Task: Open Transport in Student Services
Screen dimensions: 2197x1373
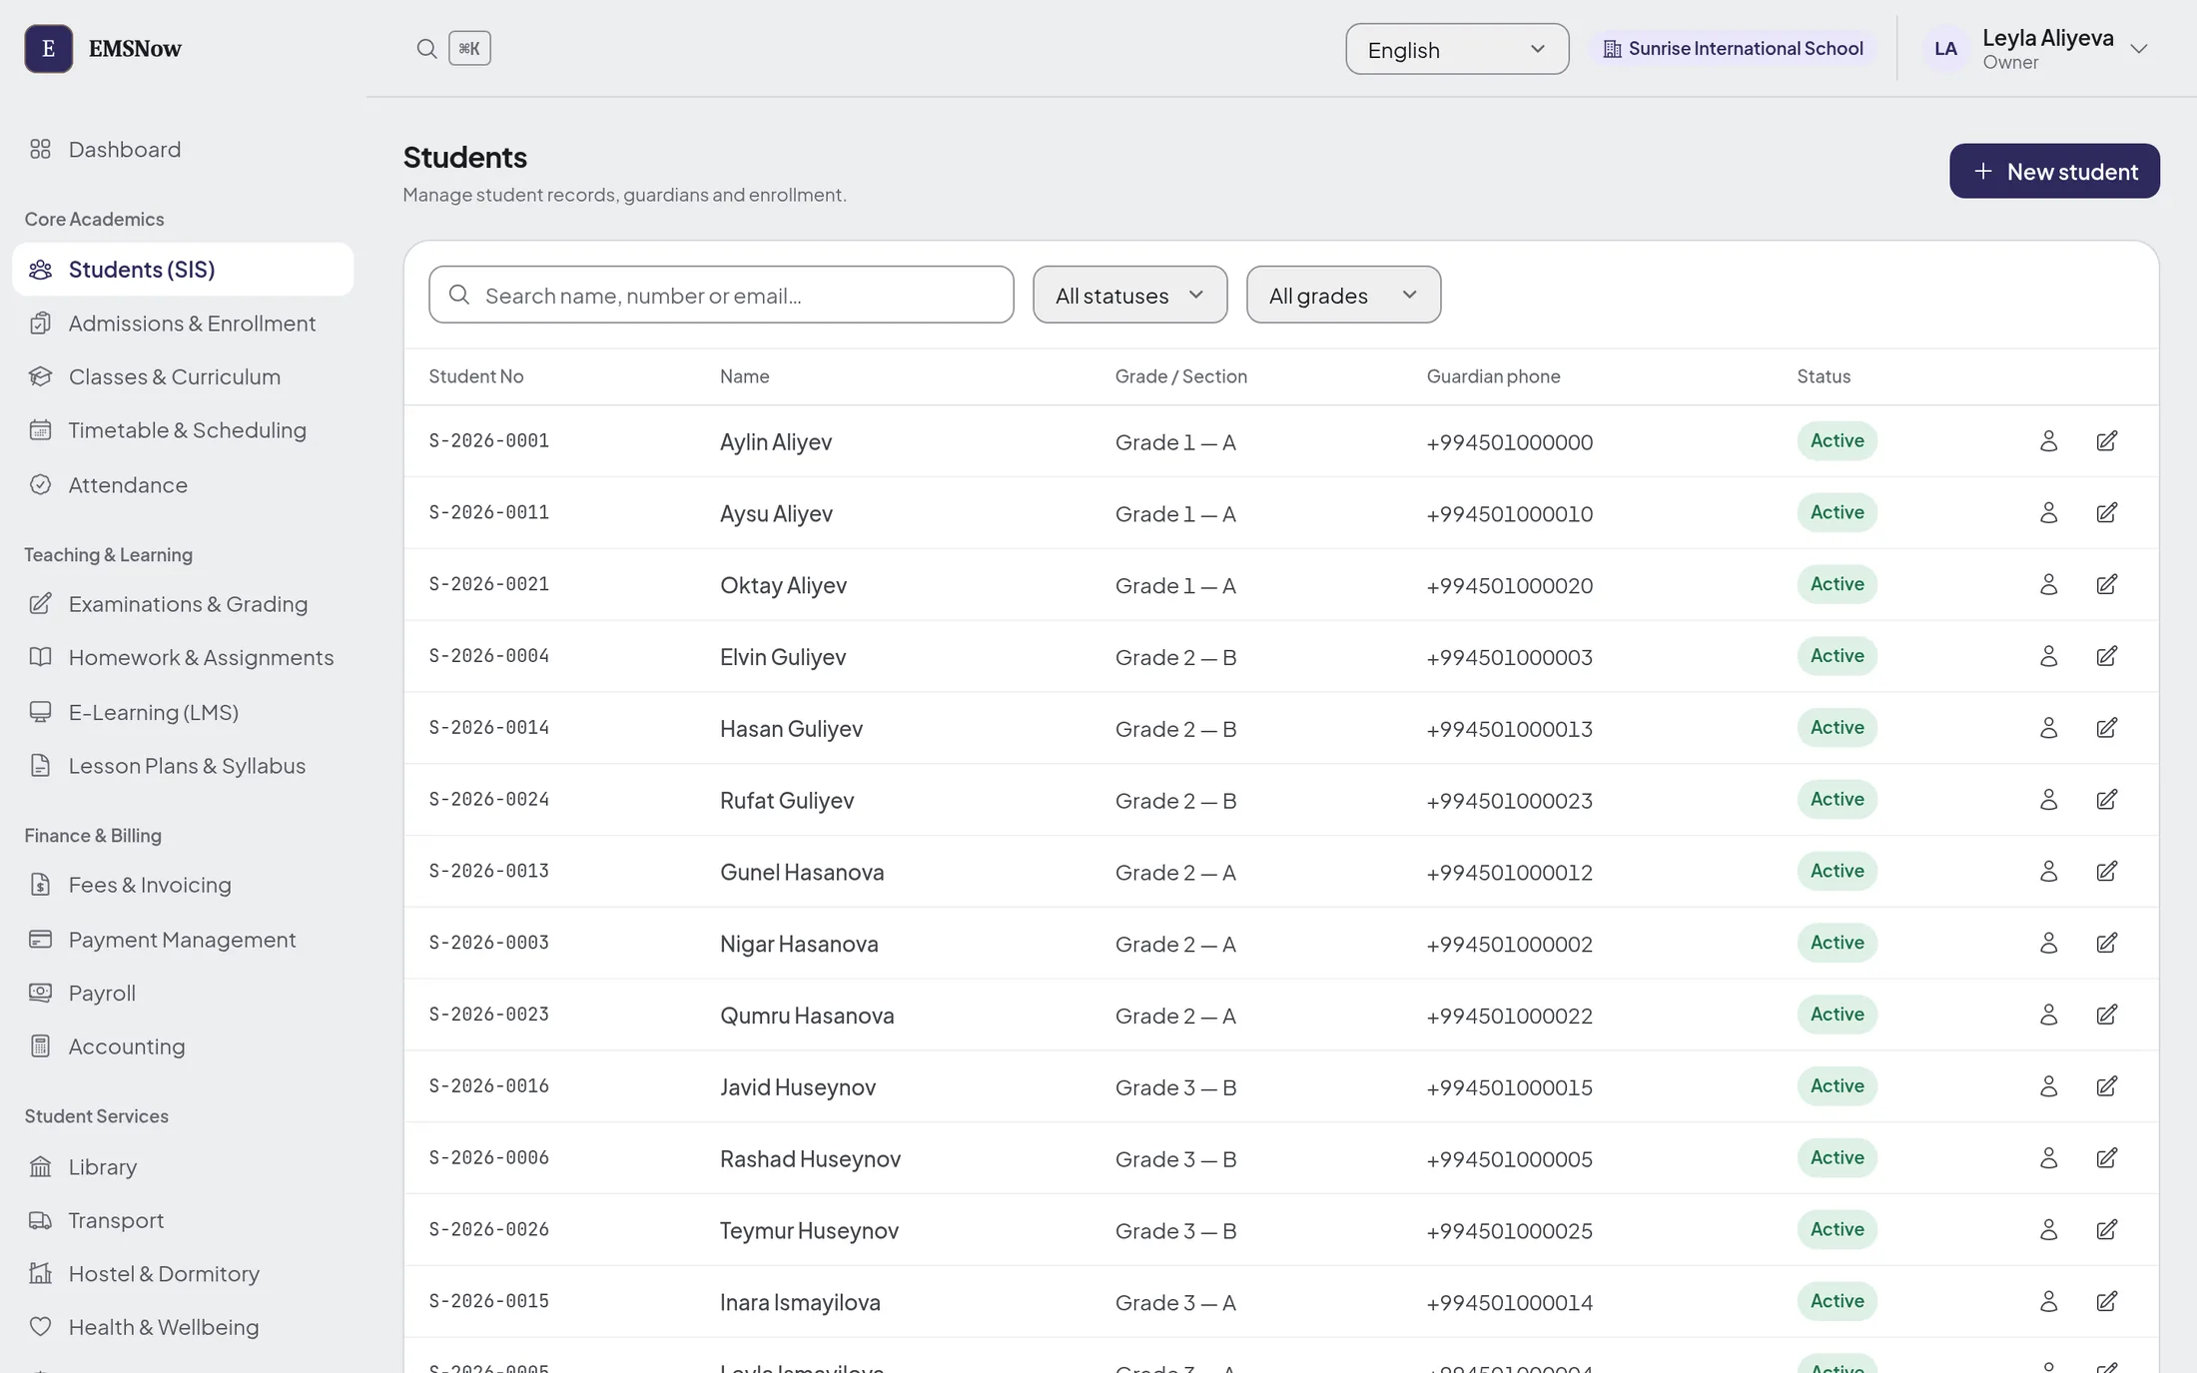Action: pyautogui.click(x=183, y=1220)
